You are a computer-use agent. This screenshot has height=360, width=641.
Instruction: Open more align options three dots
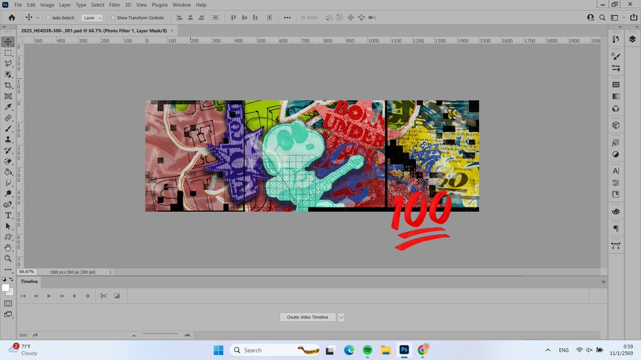(x=287, y=18)
